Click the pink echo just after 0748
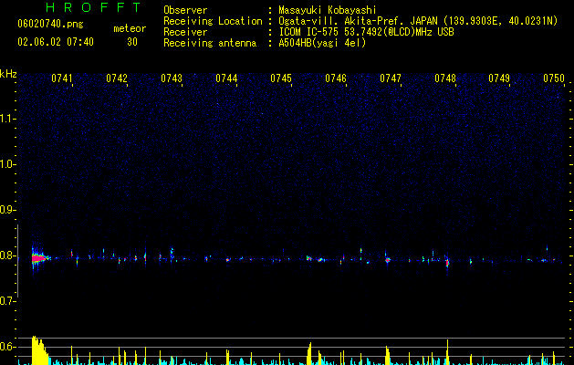This screenshot has width=574, height=365. (x=447, y=262)
